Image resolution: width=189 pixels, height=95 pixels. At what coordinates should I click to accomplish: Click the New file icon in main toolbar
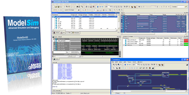coord(54,7)
